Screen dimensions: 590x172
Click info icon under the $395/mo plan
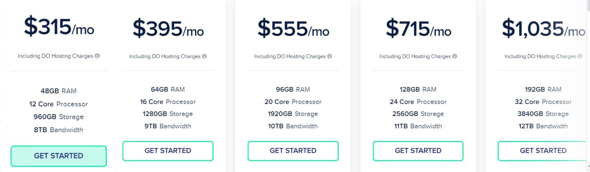point(204,56)
